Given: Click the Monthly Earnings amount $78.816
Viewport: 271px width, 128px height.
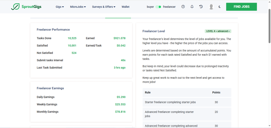Looking at the screenshot, I should 120,112.
